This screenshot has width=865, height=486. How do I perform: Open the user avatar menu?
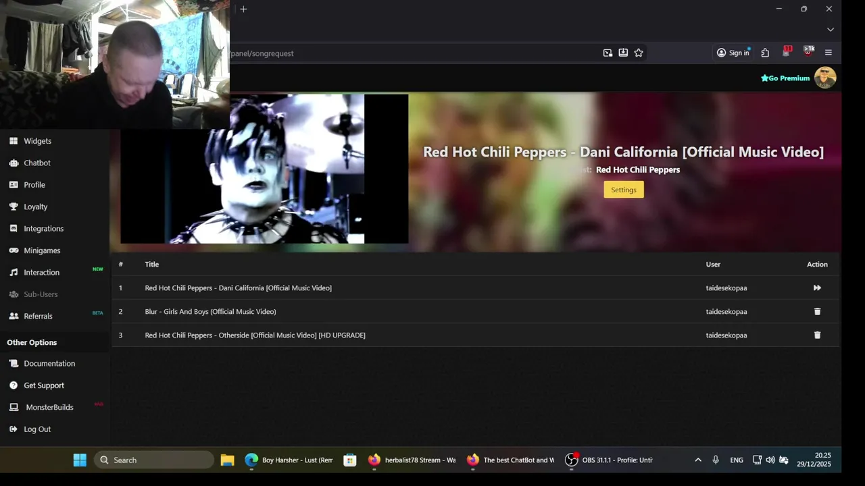[x=825, y=78]
